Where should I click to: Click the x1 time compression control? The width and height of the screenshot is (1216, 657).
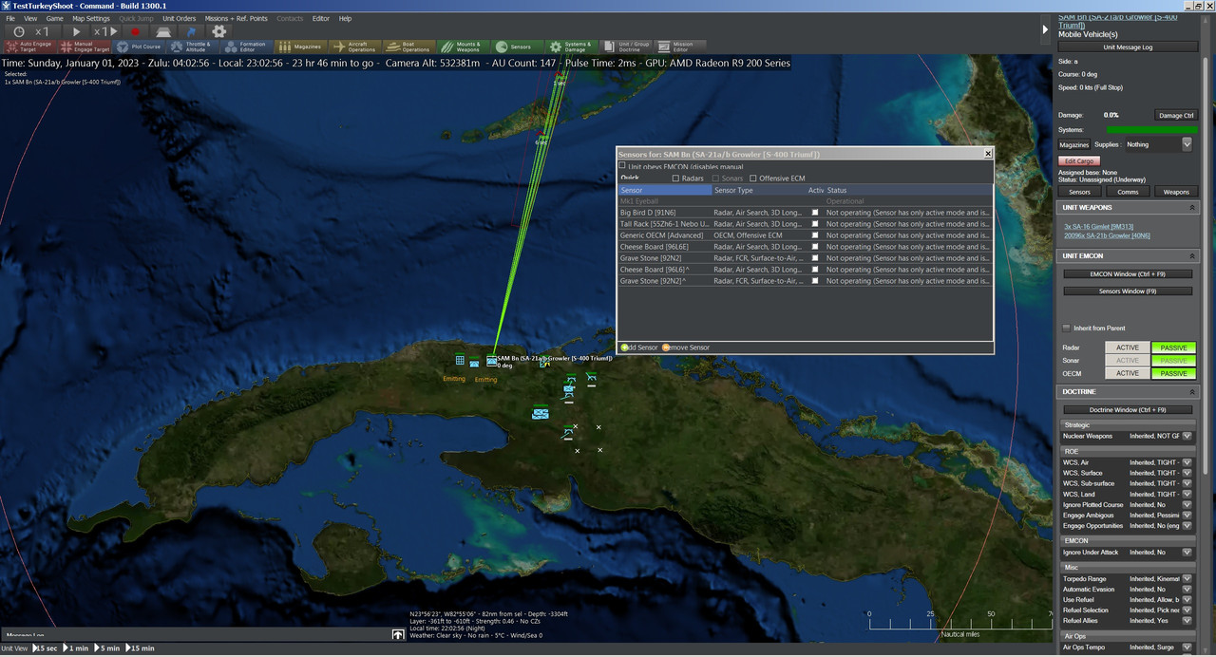(42, 31)
